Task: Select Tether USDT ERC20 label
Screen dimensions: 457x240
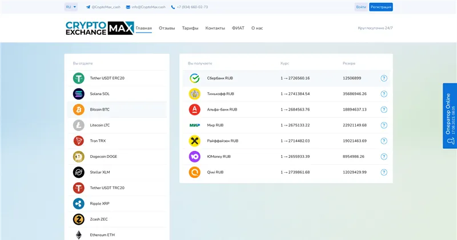Action: click(x=107, y=78)
